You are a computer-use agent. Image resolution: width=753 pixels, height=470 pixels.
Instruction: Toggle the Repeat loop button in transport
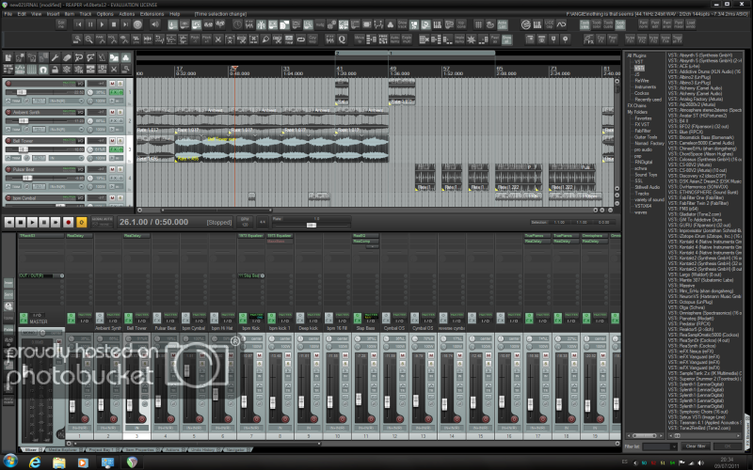coord(80,221)
